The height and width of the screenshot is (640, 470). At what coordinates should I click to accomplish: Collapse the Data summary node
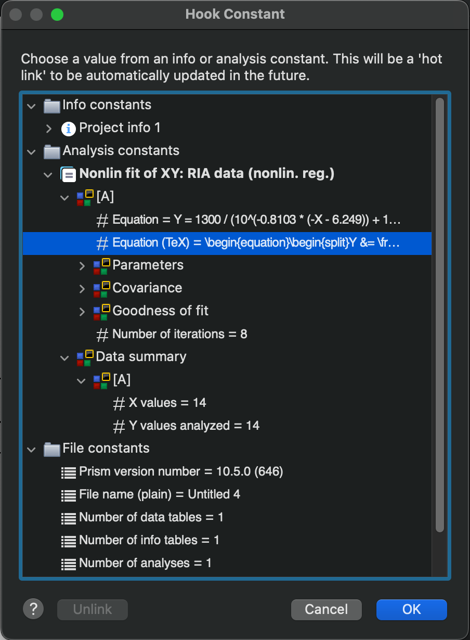[x=65, y=357]
